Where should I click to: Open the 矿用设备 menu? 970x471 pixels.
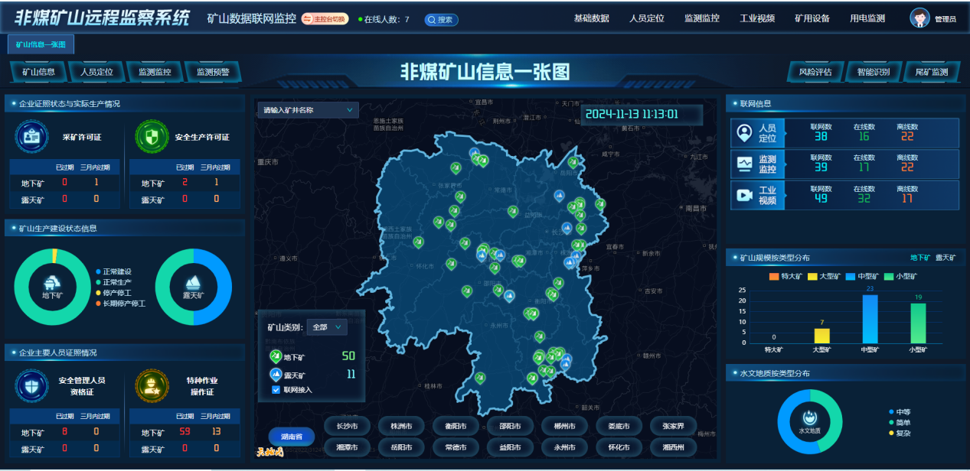(x=812, y=18)
